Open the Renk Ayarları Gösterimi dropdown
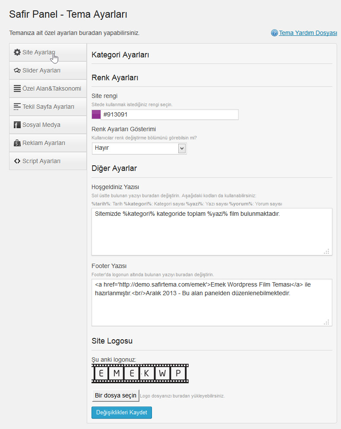The width and height of the screenshot is (341, 429). coord(139,148)
